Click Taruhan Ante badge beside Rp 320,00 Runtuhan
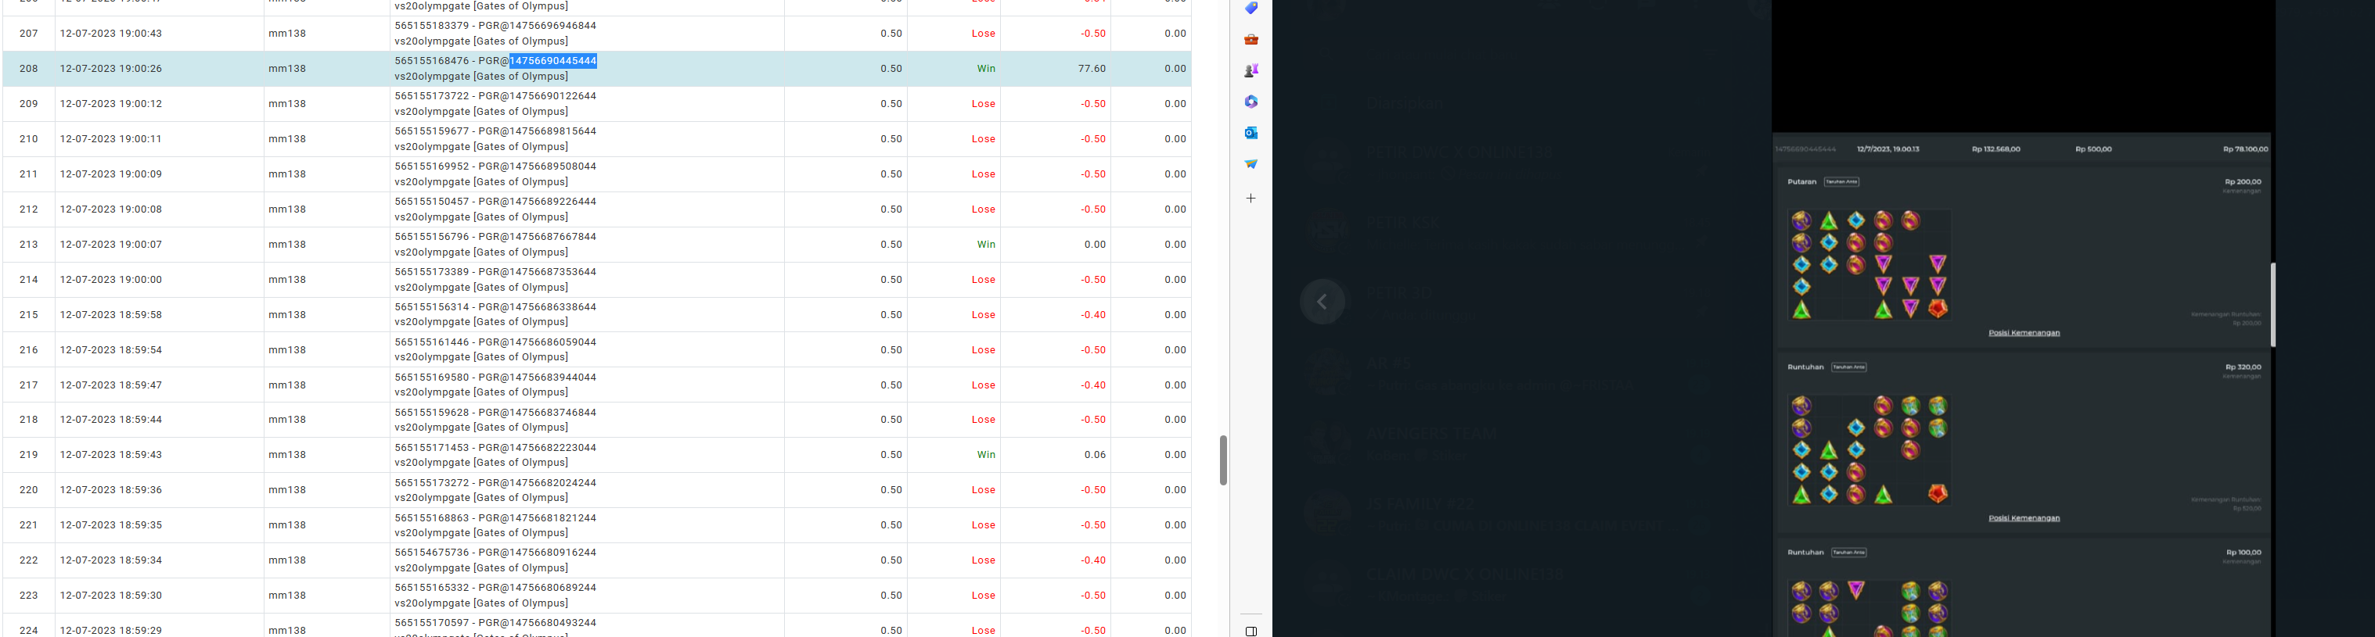The height and width of the screenshot is (637, 2375). (1848, 367)
